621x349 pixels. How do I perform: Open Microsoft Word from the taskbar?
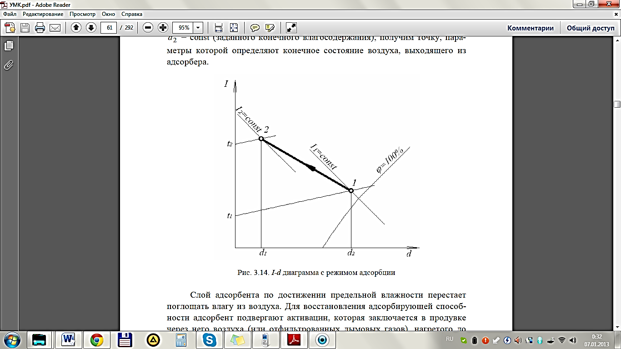[x=69, y=339]
